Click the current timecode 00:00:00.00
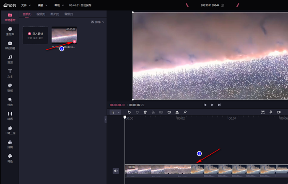288x184 pixels. (x=117, y=105)
